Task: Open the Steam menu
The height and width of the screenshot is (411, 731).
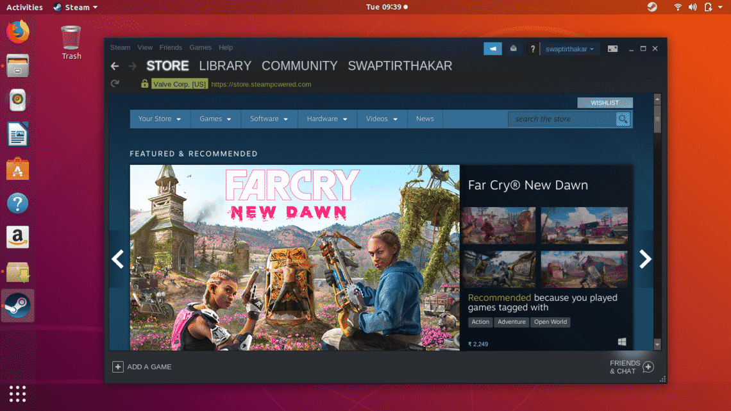Action: point(121,47)
